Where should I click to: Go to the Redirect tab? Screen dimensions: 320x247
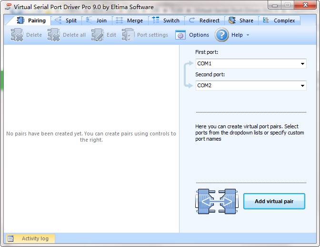204,21
